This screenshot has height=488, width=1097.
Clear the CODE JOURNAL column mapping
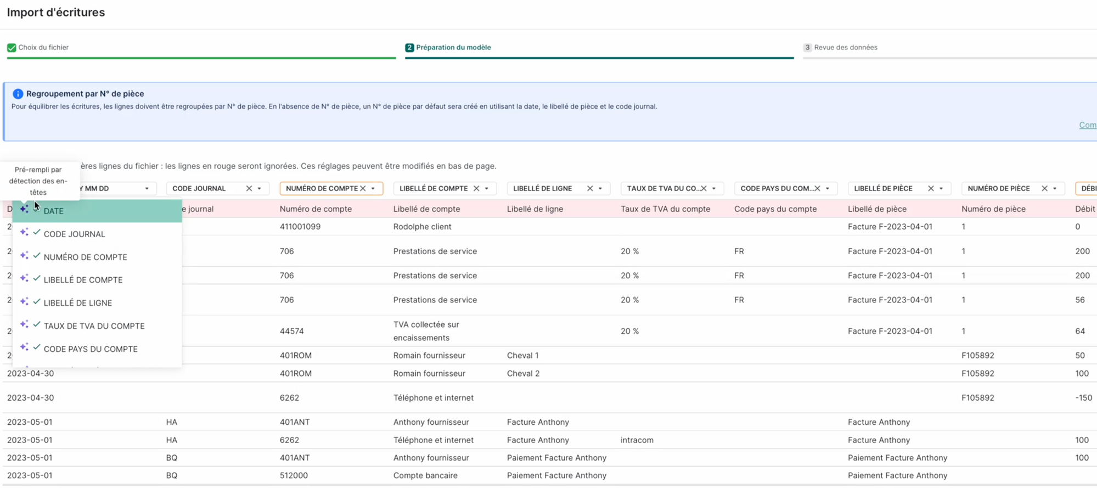[x=249, y=188]
